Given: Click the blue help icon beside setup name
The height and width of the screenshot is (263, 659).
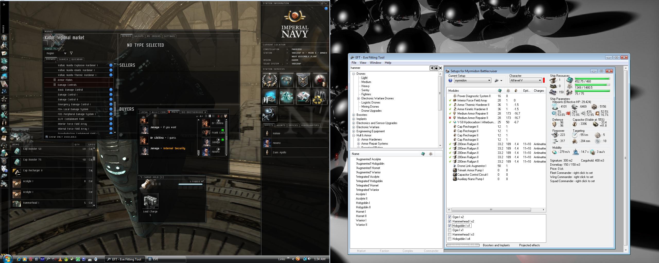Looking at the screenshot, I should 450,80.
